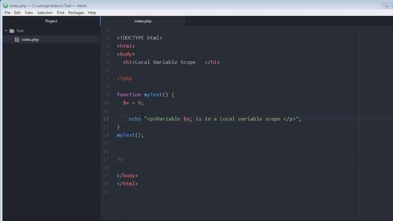Click the window minimize button
Viewport: 393px width, 221px height.
pos(387,6)
